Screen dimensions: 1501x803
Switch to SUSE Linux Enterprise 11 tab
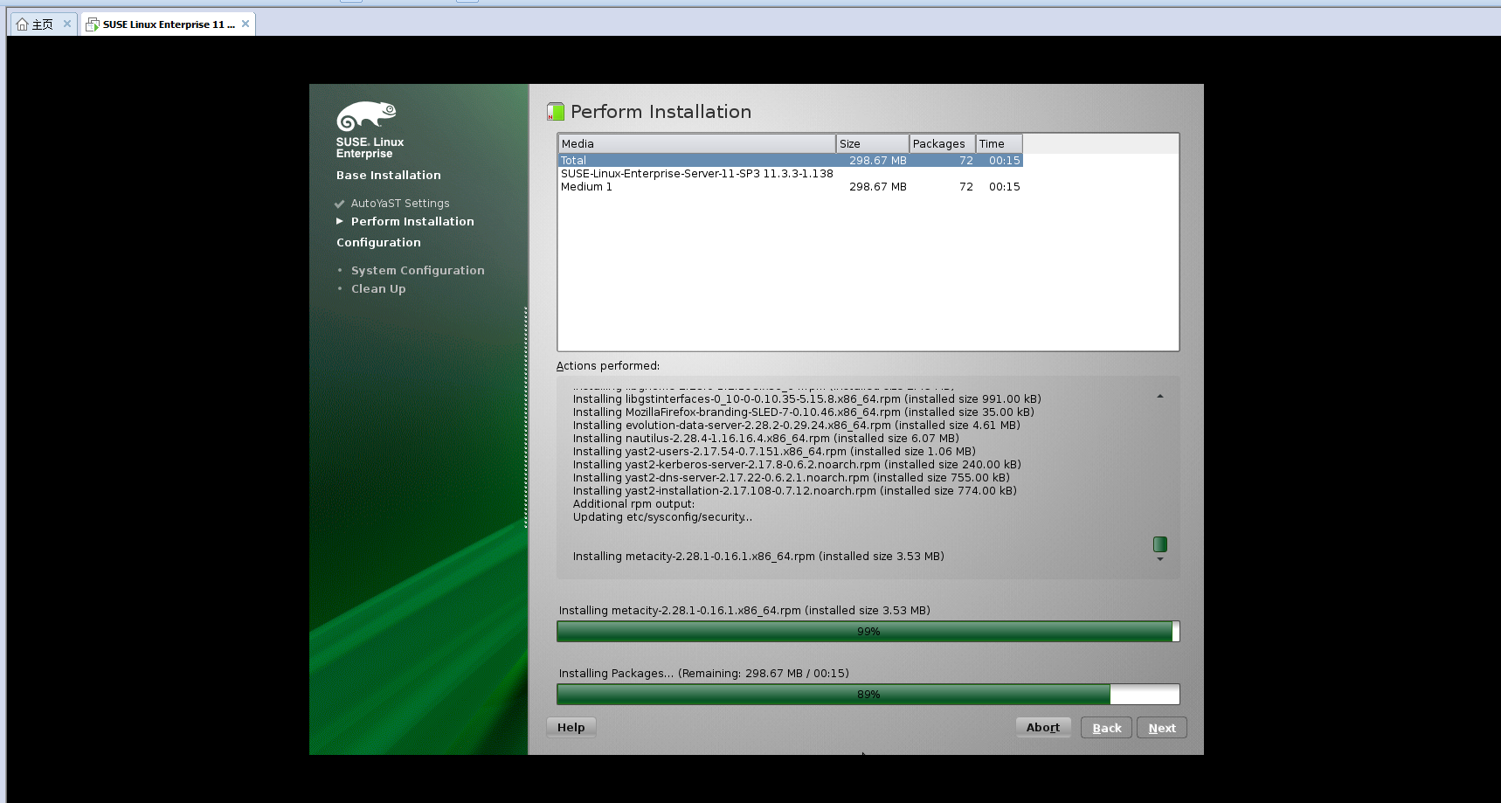(169, 24)
